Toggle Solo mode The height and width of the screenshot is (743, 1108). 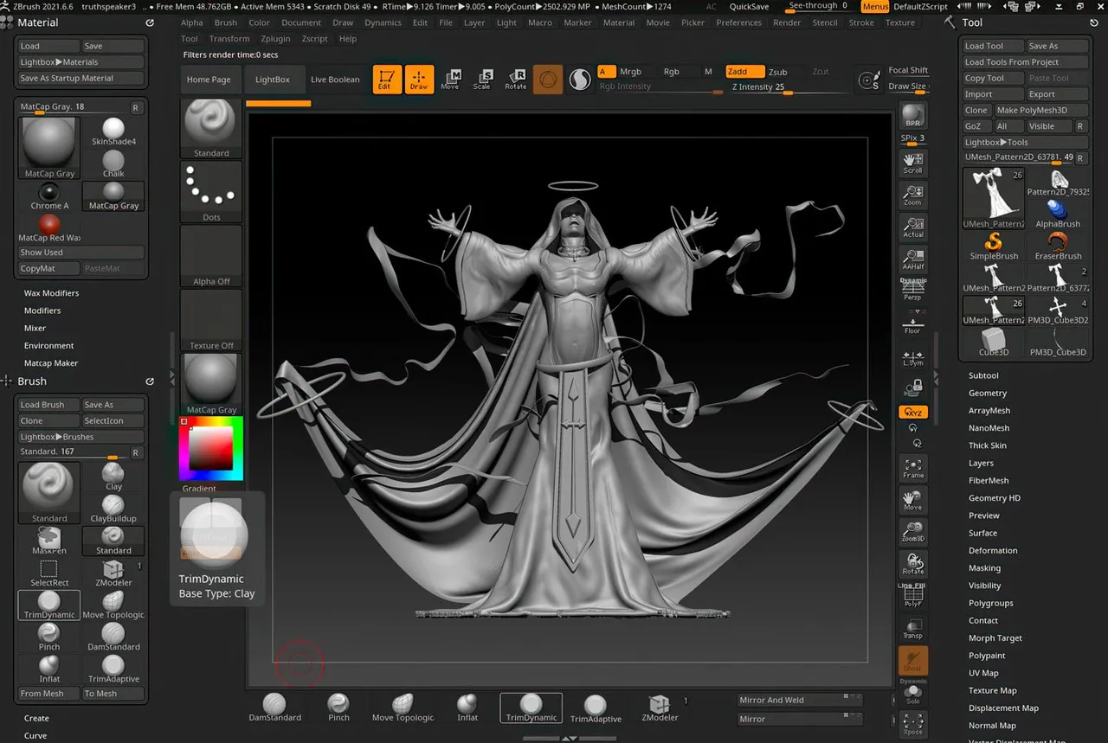click(x=913, y=694)
